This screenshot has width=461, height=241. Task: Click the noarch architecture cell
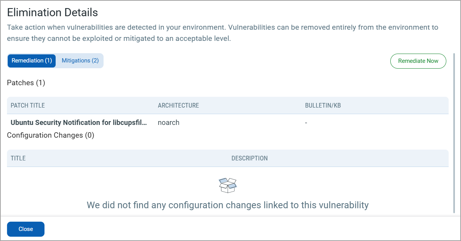[168, 123]
